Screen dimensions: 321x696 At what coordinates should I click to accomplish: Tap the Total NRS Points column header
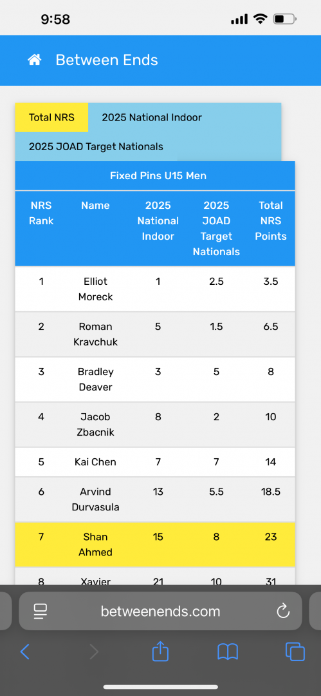270,220
